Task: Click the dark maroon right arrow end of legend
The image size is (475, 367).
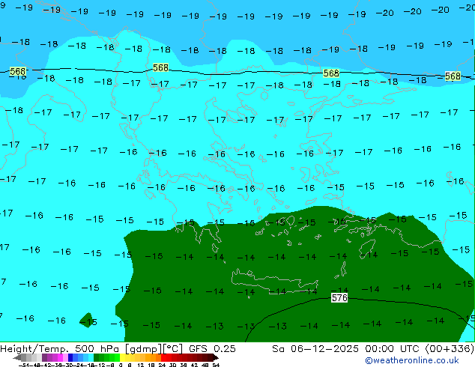Action: coord(216,357)
